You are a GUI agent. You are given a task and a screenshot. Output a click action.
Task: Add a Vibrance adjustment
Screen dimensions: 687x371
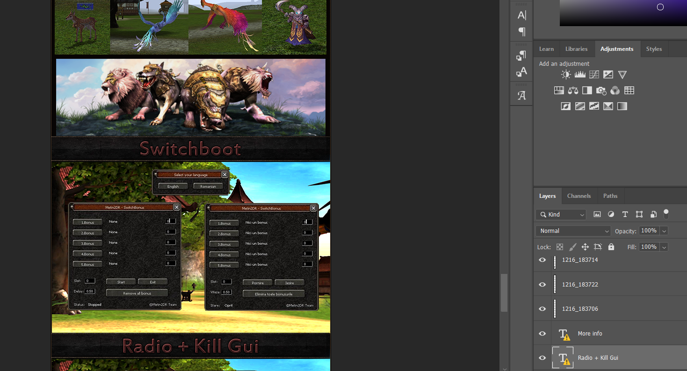click(622, 75)
